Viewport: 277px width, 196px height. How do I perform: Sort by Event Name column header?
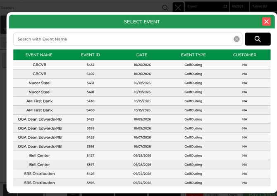(39, 55)
